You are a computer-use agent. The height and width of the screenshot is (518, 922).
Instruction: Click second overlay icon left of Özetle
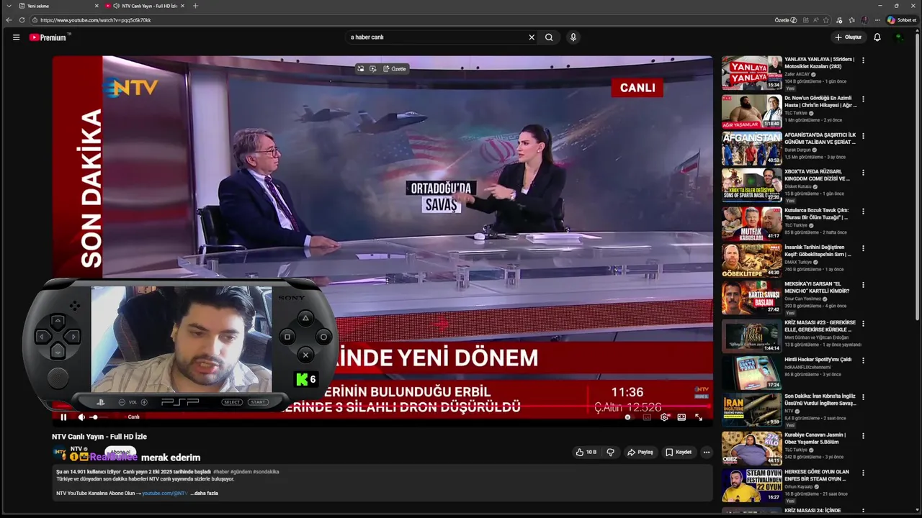[x=372, y=68]
